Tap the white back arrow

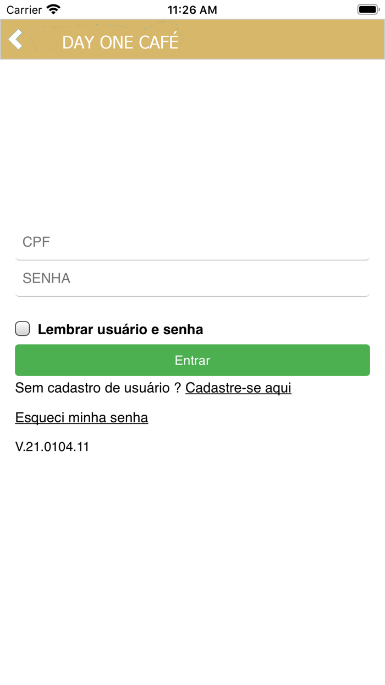point(16,40)
